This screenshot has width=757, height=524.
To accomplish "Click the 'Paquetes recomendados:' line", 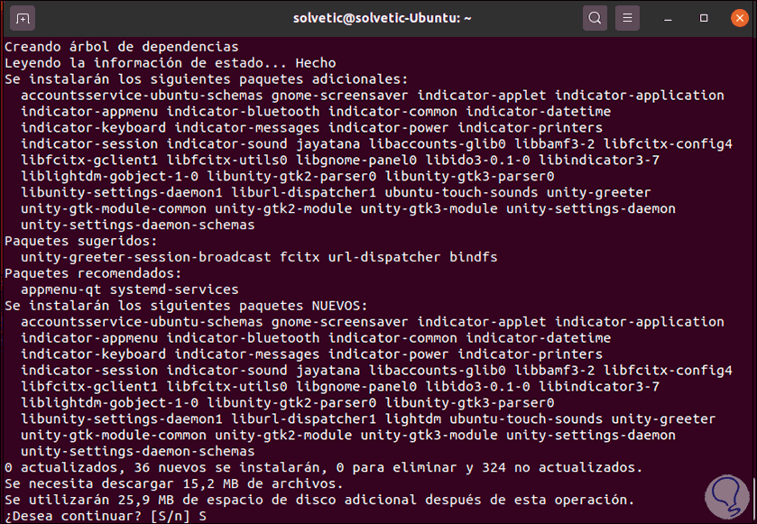I will coord(93,273).
